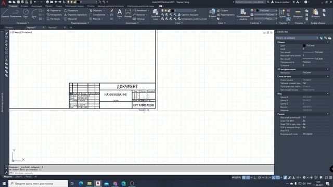The width and height of the screenshot is (333, 187).
Task: Click Сделать текущим layer button
Action: click(x=188, y=15)
